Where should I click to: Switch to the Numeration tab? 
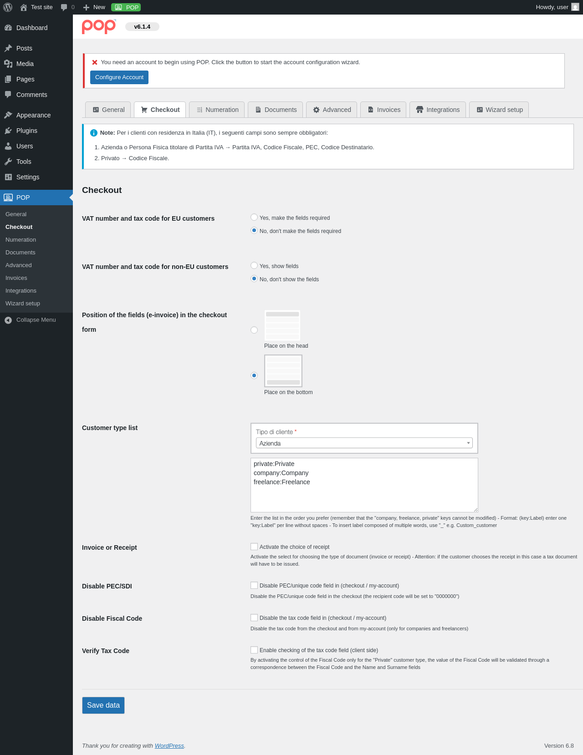pos(217,110)
